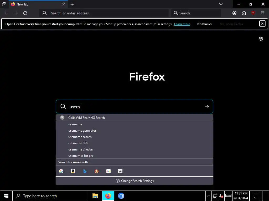Open the Firefox hamburger application menu

(x=263, y=13)
